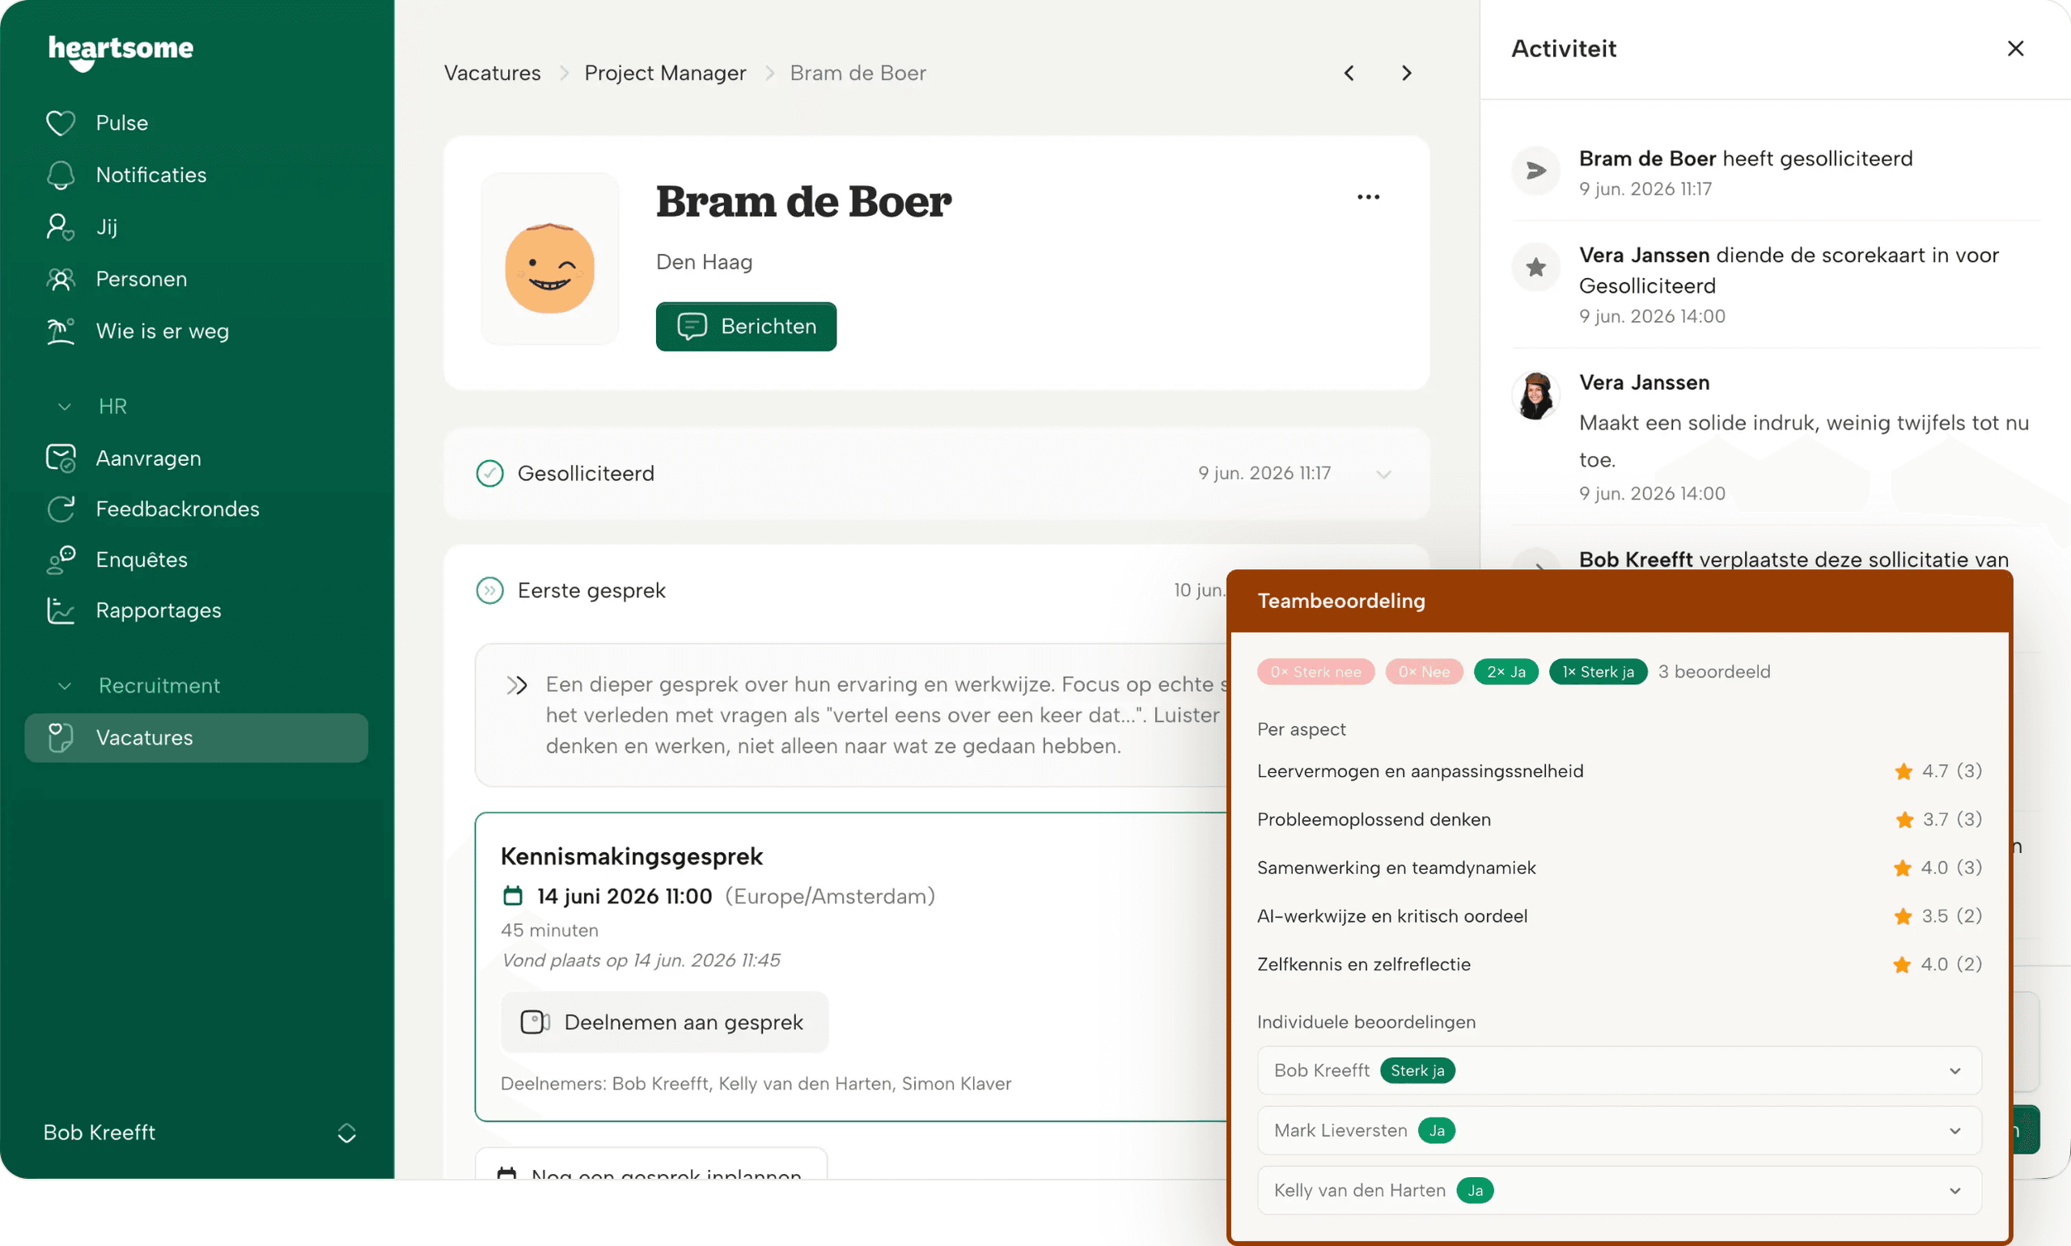Viewport: 2071px width, 1246px height.
Task: Click the 0× Sterk nee badge
Action: pos(1315,672)
